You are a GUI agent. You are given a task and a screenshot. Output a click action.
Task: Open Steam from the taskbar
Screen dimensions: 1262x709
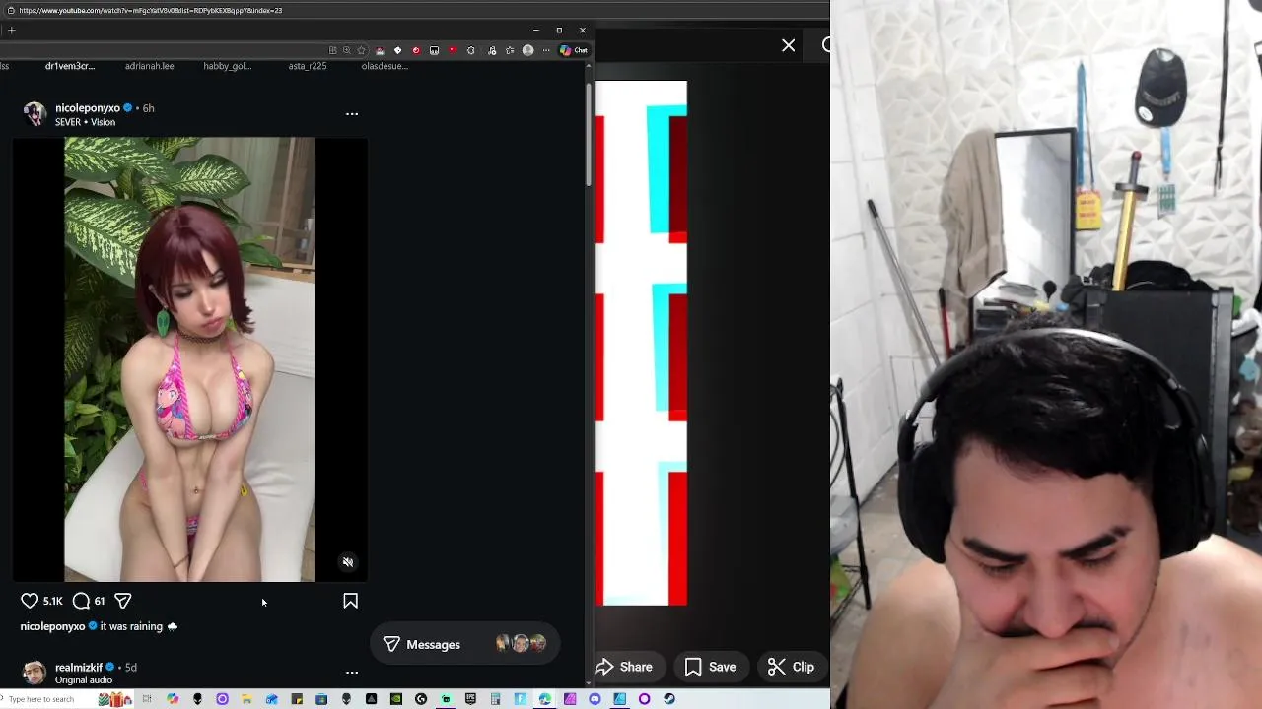(x=669, y=699)
